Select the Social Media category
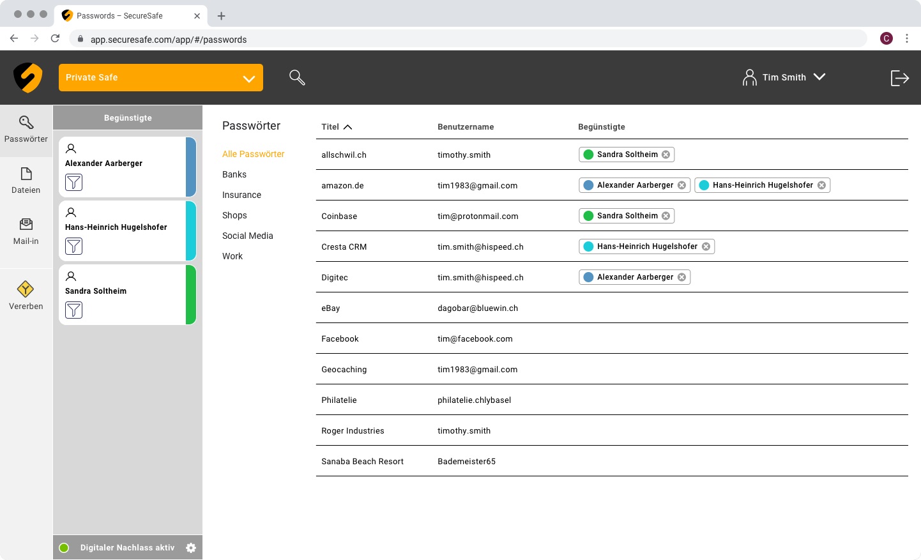The image size is (921, 560). coord(248,236)
